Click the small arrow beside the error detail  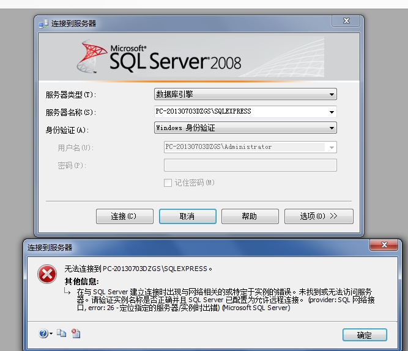(67, 291)
